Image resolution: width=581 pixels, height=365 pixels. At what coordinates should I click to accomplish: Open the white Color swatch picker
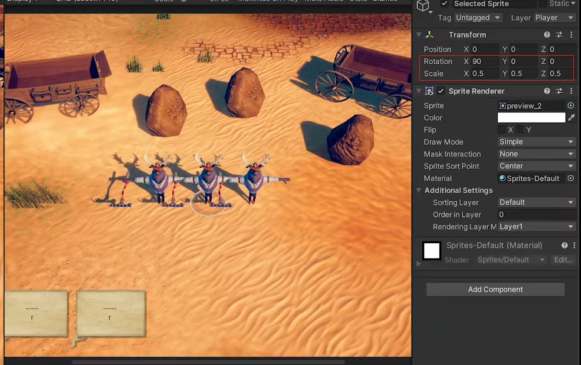531,118
